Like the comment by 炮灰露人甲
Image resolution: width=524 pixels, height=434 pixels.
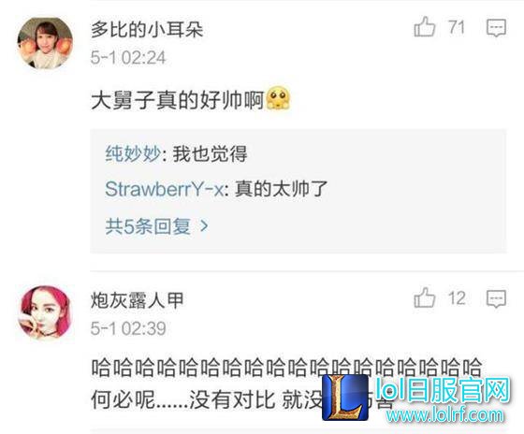click(x=425, y=297)
